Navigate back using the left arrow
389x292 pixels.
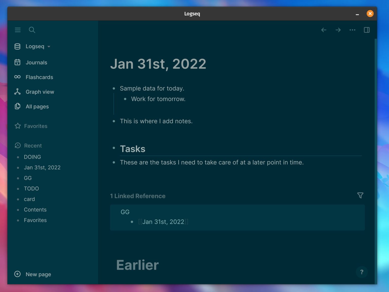323,30
